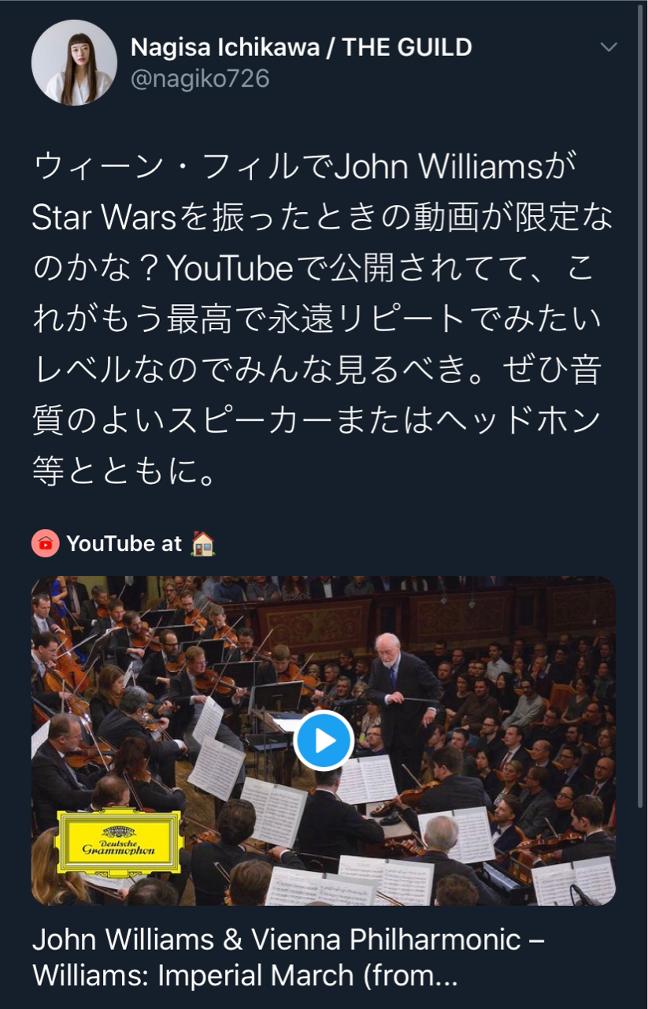Open Nagisa Ichikawa's profile avatar

click(74, 63)
